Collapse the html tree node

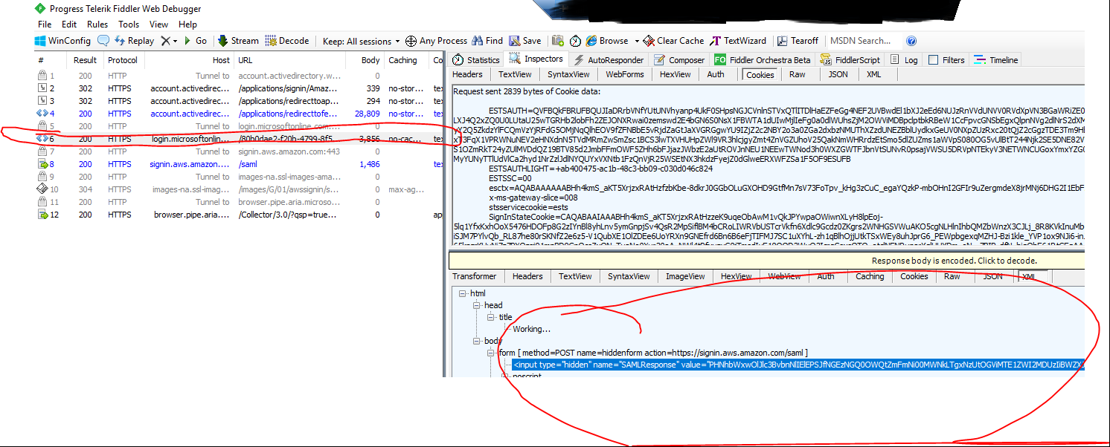463,293
